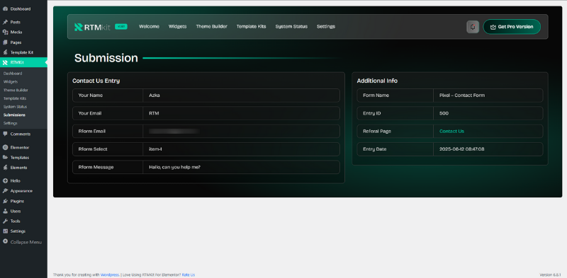567x278 pixels.
Task: Click the Azka name value
Action: point(155,95)
